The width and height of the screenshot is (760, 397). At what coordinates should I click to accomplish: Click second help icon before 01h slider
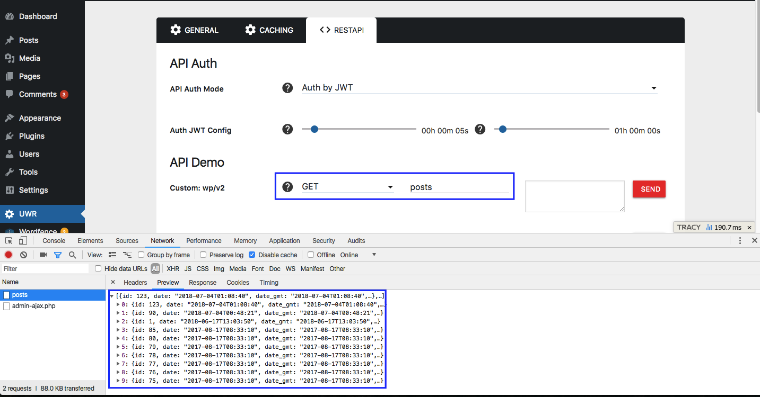pos(480,129)
